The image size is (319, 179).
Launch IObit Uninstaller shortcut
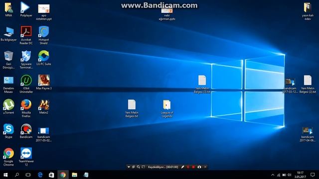coord(26,84)
